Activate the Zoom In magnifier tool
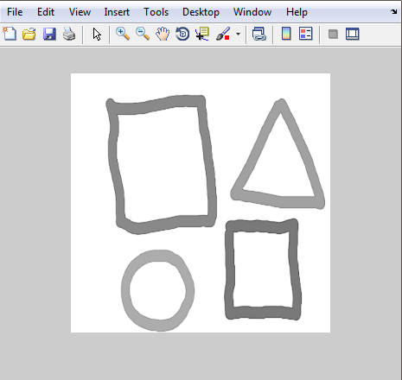Screen dimensions: 402x380 (123, 34)
